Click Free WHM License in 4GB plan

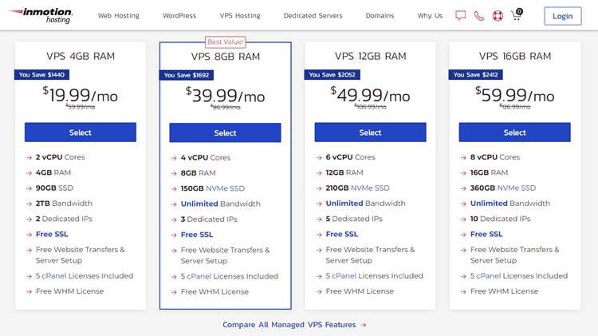click(x=70, y=291)
